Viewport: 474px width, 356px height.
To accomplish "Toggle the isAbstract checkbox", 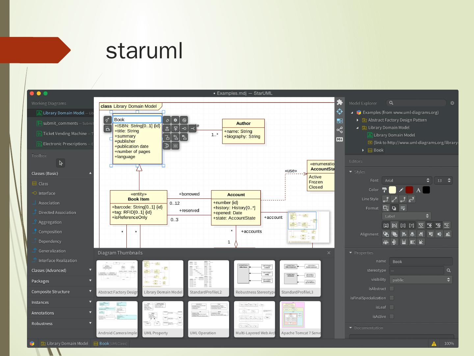I will 392,289.
